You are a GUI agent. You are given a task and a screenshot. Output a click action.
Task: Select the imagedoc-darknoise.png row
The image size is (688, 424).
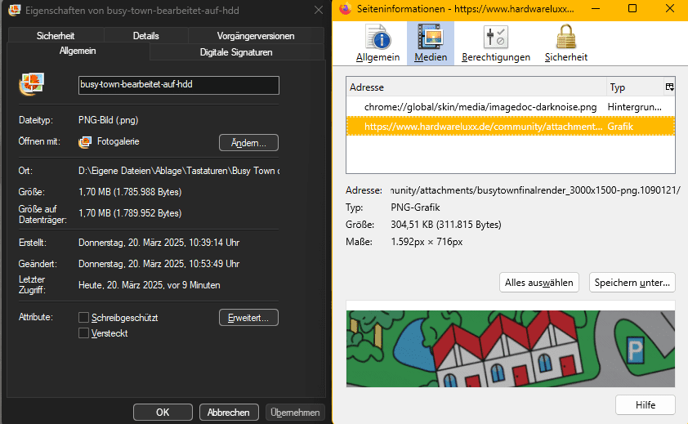tap(511, 107)
